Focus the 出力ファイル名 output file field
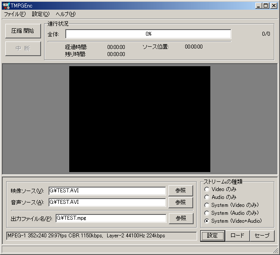The image size is (280, 255). click(x=111, y=218)
